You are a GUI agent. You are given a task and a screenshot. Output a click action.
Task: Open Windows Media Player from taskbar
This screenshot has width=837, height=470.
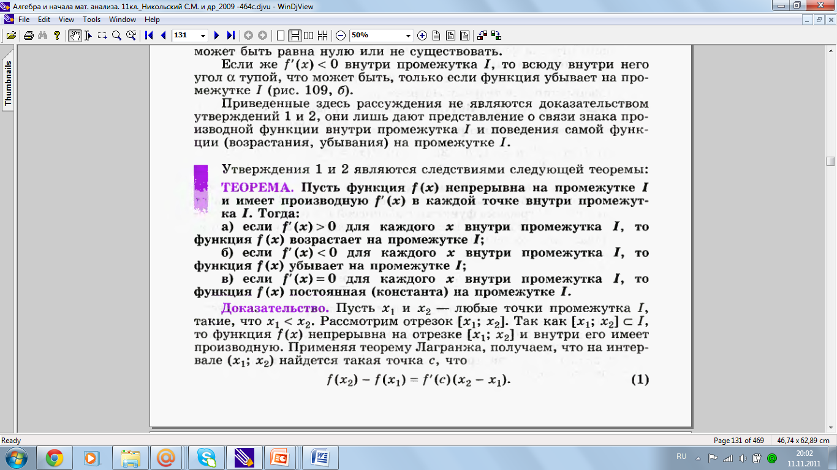91,458
